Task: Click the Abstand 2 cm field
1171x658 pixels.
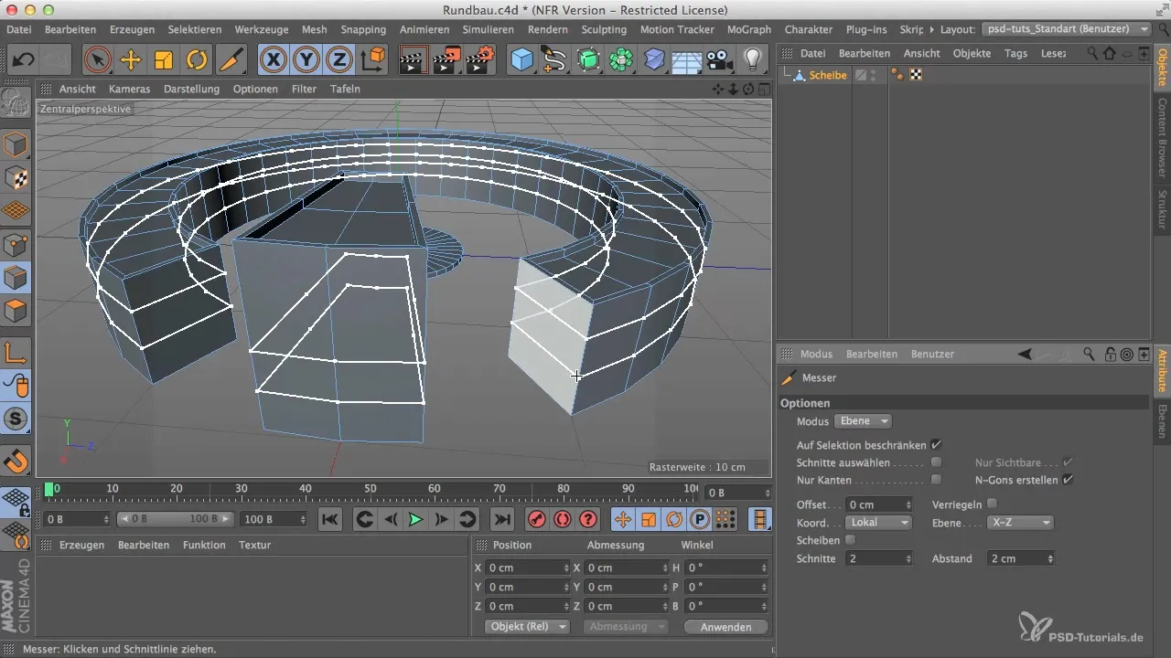Action: (x=1020, y=558)
